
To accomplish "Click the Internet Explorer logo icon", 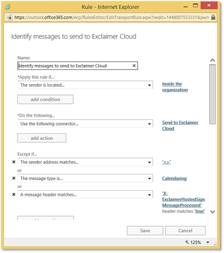I will [x=8, y=7].
